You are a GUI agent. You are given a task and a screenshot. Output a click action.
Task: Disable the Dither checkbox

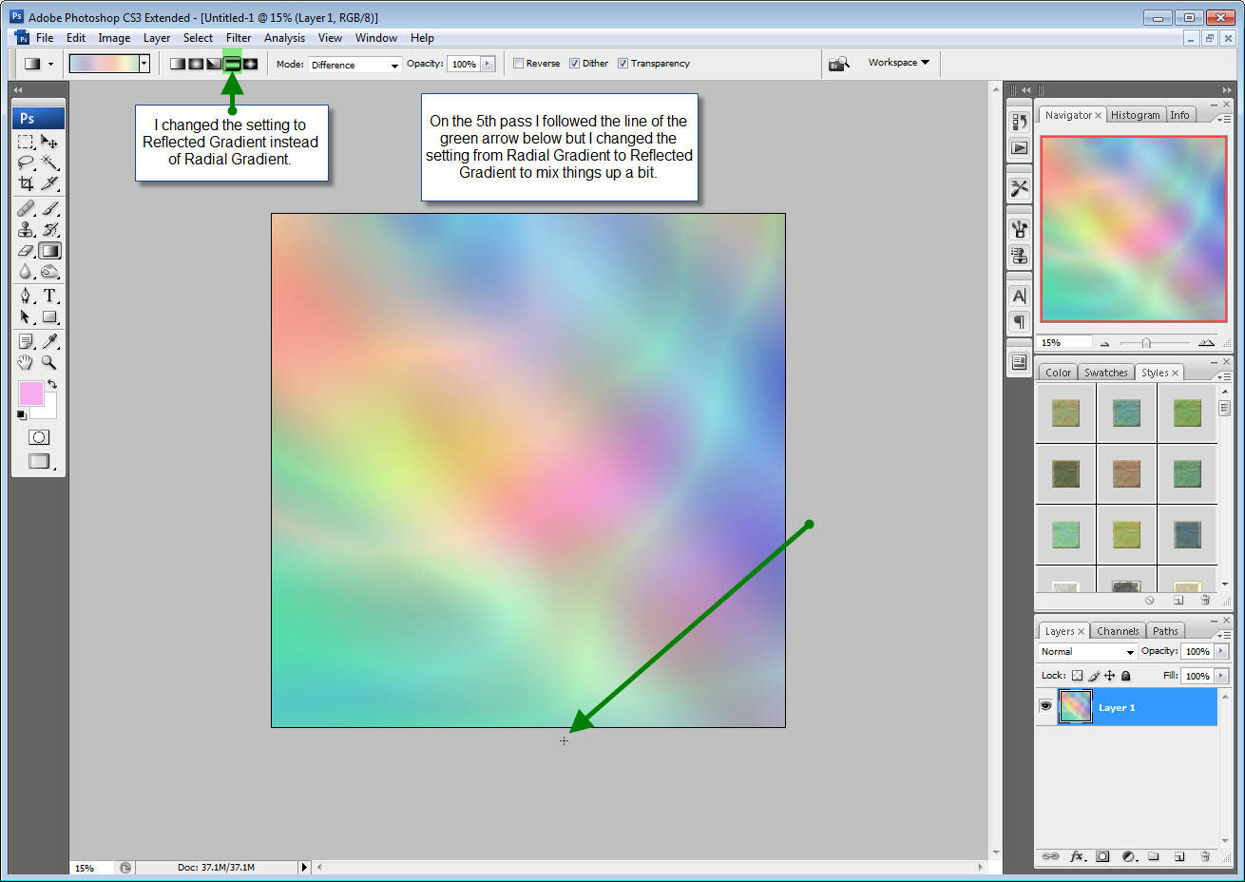[x=576, y=63]
